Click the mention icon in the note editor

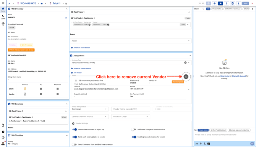point(201,144)
